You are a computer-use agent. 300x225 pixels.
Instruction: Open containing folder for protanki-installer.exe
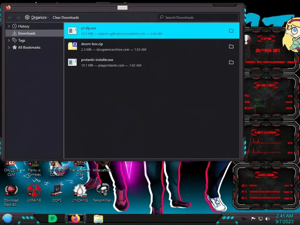(231, 62)
